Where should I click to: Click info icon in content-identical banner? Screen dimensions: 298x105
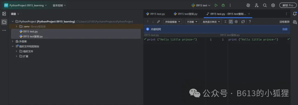tap(147, 29)
